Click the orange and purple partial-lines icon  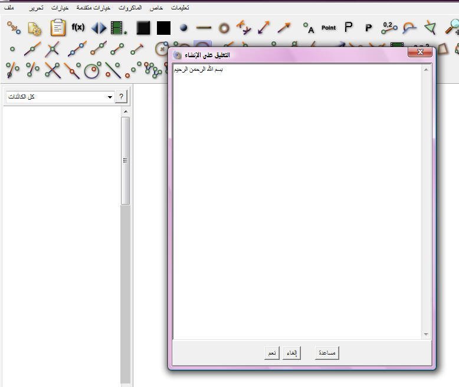pos(244,28)
